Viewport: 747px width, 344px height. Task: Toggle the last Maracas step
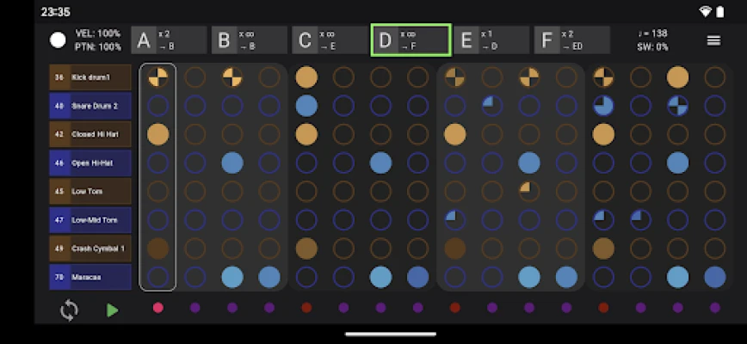click(714, 277)
